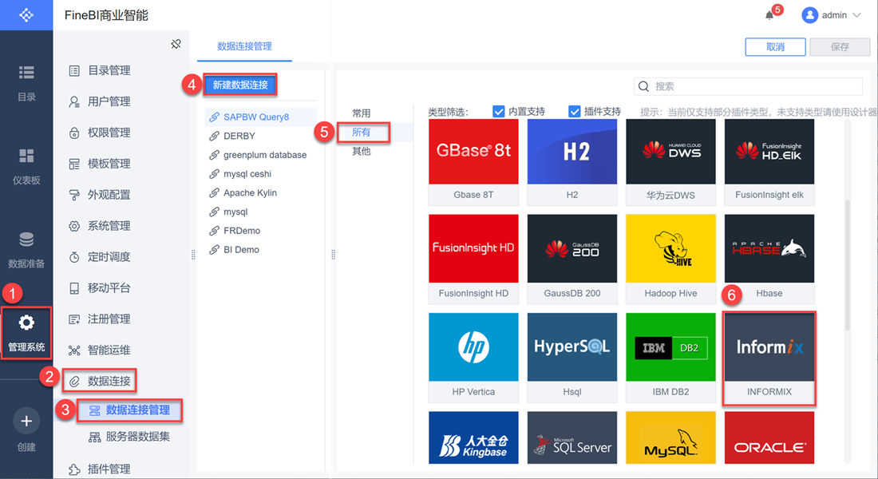Image resolution: width=878 pixels, height=479 pixels.
Task: Select the connection named exactly mysql
Action: [x=260, y=212]
